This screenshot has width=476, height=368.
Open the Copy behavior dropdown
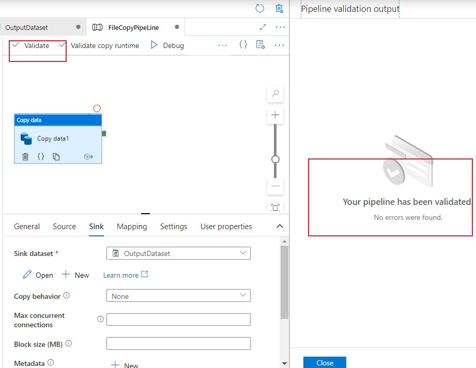click(178, 296)
